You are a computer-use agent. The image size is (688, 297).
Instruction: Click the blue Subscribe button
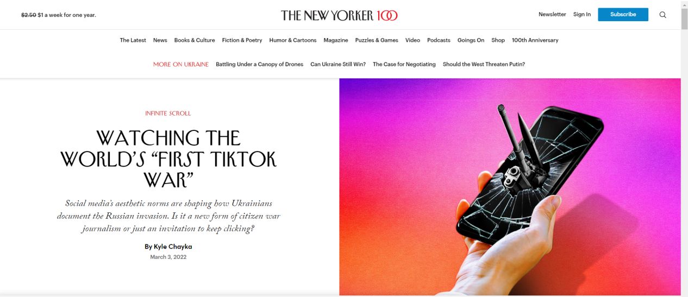pyautogui.click(x=623, y=15)
